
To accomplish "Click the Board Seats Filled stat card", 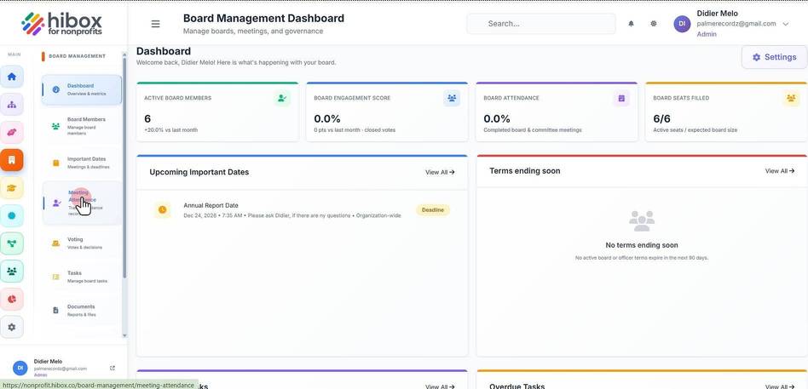I will pyautogui.click(x=726, y=112).
